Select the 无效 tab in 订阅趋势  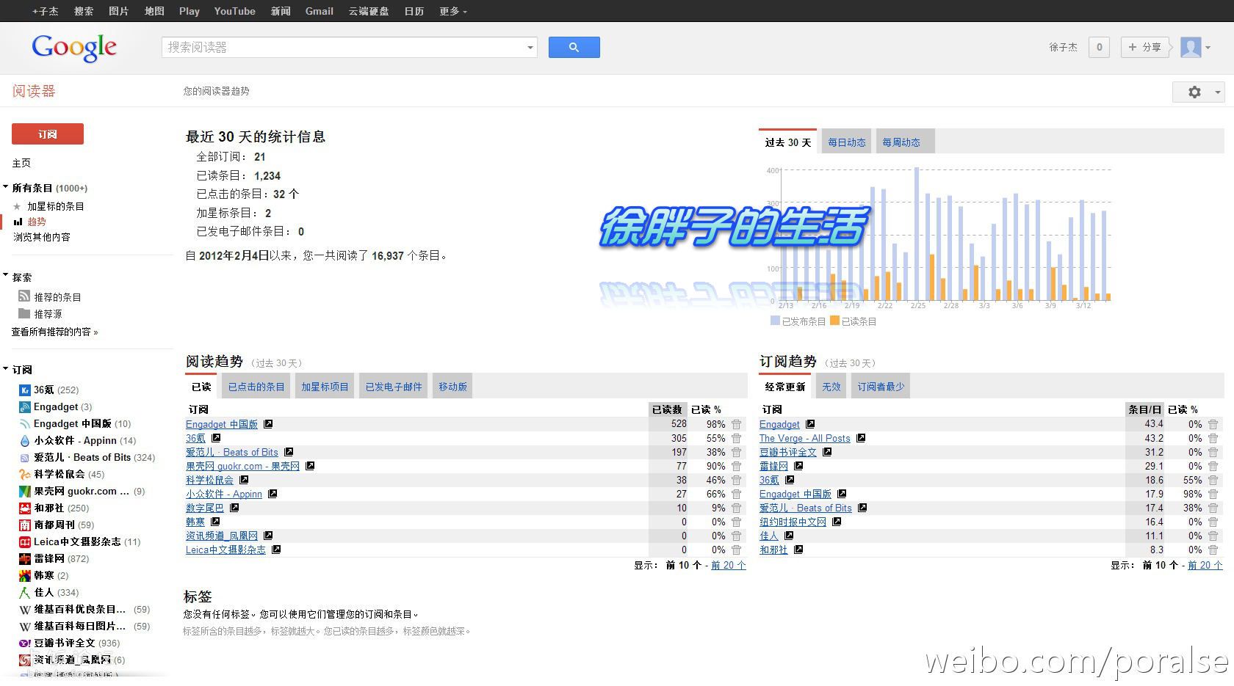pyautogui.click(x=831, y=387)
